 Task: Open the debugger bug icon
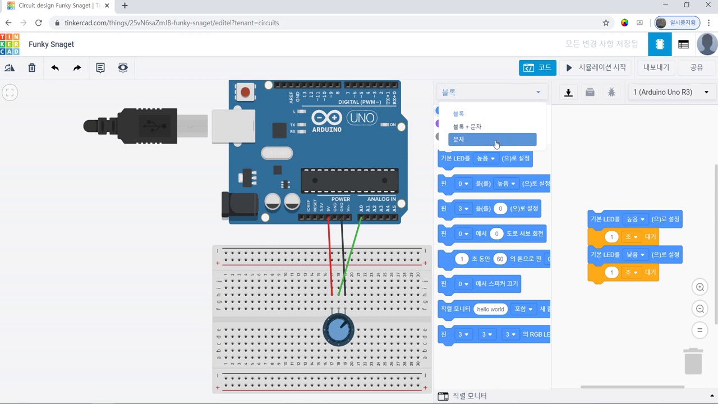tap(612, 93)
